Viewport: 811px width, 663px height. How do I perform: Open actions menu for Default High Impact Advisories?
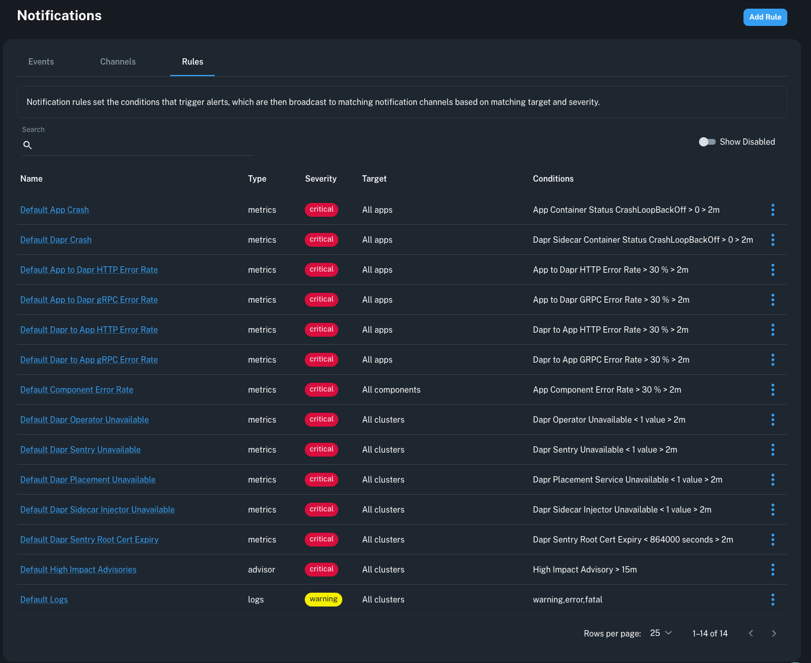(x=773, y=570)
